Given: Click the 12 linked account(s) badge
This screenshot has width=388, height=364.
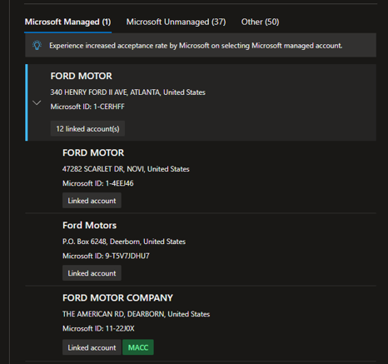Looking at the screenshot, I should click(87, 128).
